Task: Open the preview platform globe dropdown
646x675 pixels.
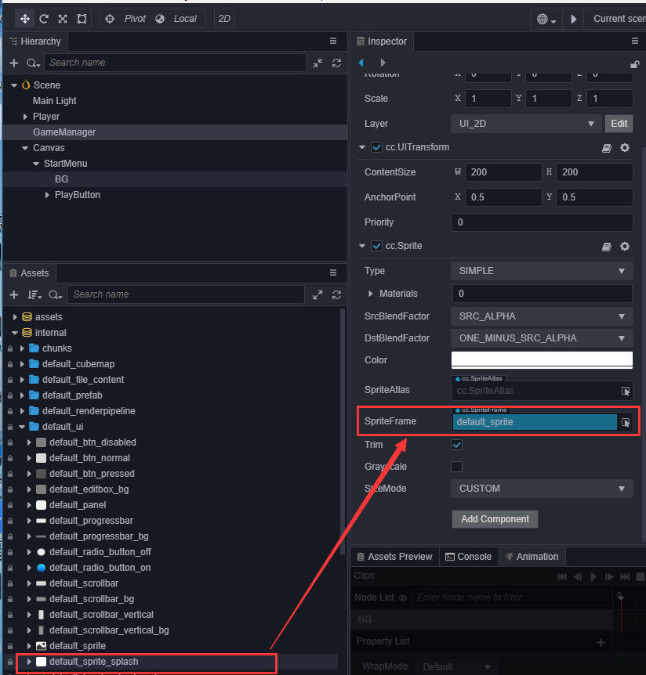Action: (x=546, y=19)
